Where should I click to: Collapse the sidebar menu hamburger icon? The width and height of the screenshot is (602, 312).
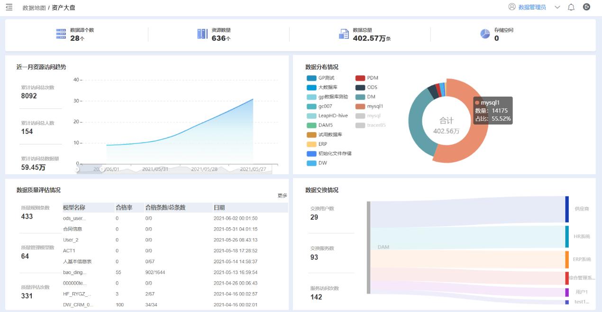click(x=9, y=7)
